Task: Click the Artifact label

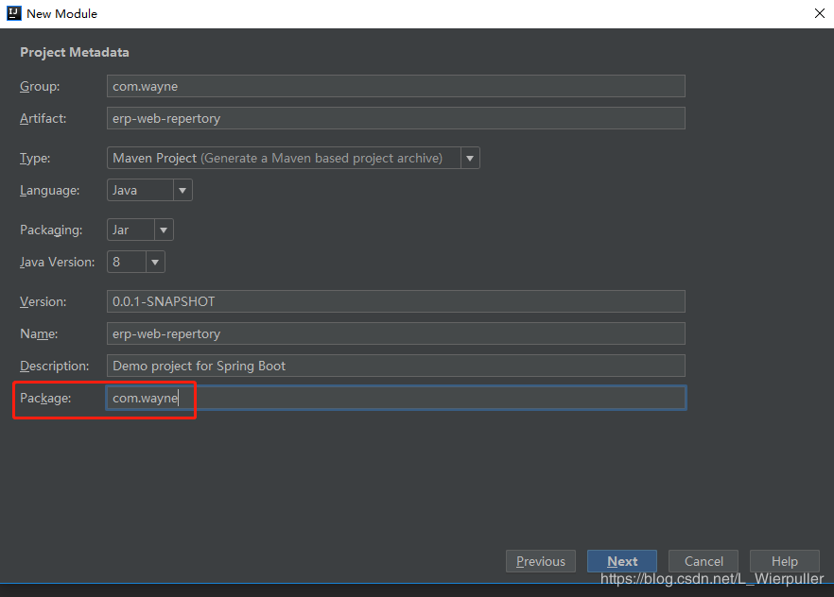Action: pyautogui.click(x=43, y=118)
